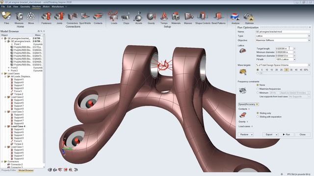314x176 pixels.
Task: Select the Sliding only contacts option
Action: tap(258, 113)
